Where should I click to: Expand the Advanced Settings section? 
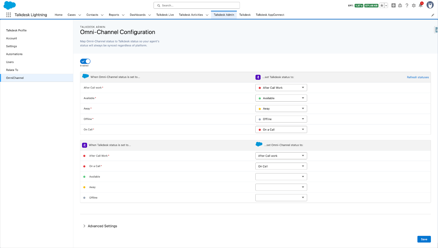pyautogui.click(x=100, y=226)
